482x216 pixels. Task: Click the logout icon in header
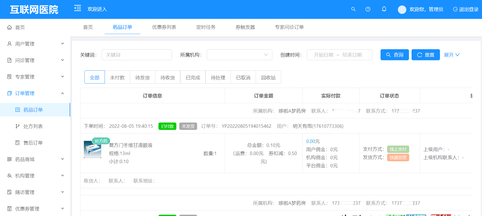tap(455, 9)
